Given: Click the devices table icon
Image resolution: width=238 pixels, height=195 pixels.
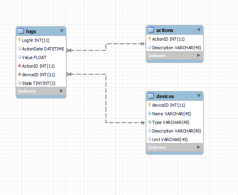Looking at the screenshot, I should point(151,96).
